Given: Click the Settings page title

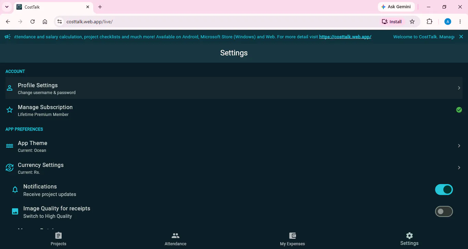Looking at the screenshot, I should click(x=234, y=53).
